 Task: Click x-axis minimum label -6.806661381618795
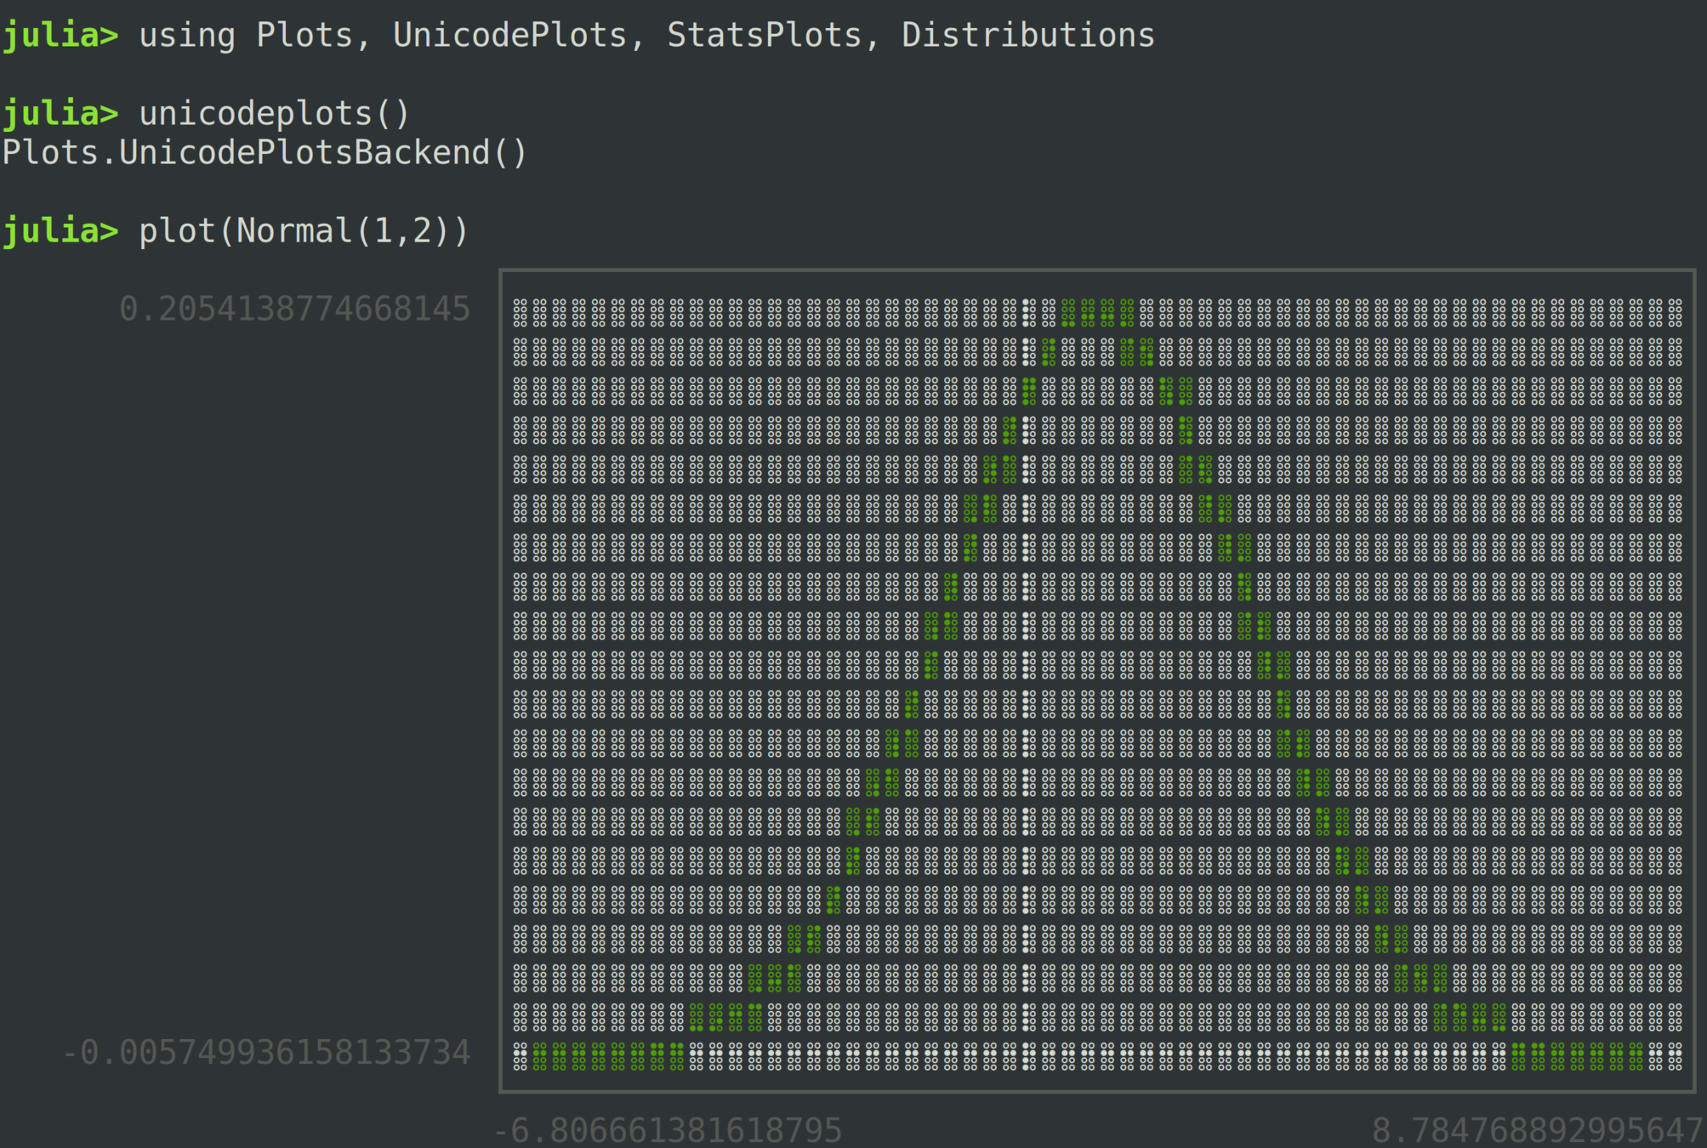click(x=668, y=1131)
